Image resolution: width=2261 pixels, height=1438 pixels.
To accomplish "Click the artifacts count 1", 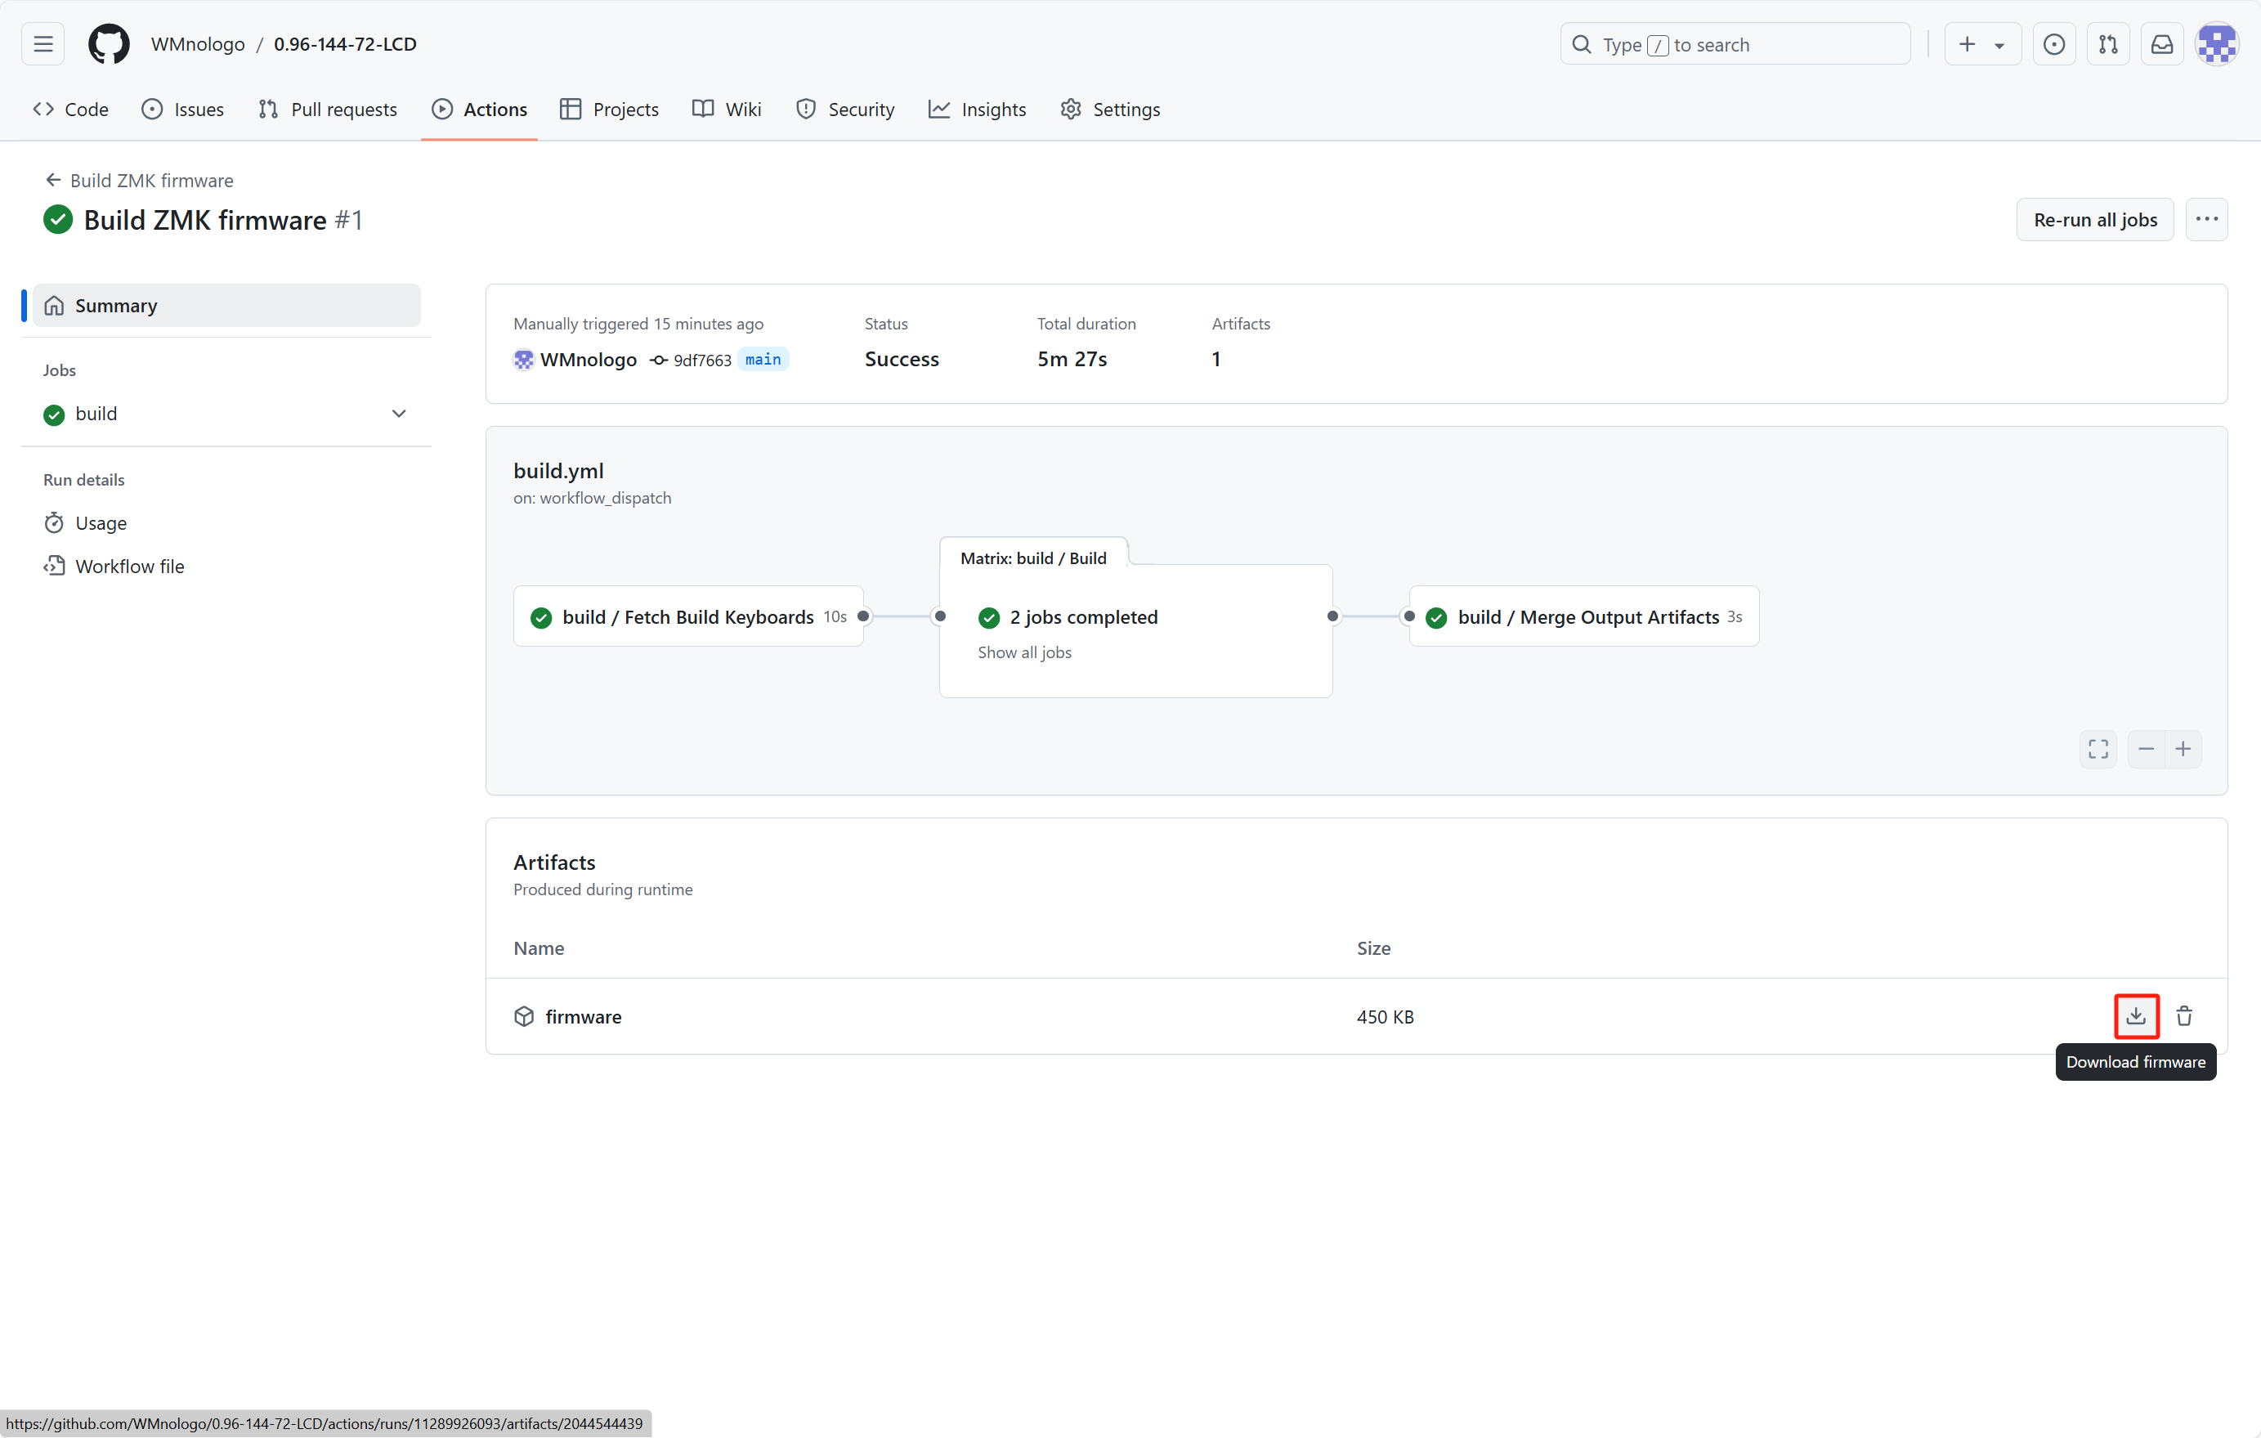I will (x=1216, y=359).
